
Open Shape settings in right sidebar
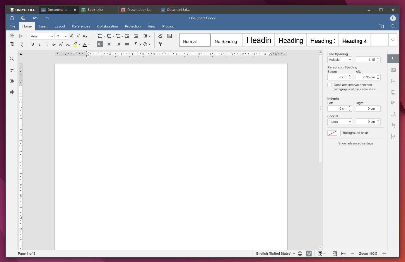coord(393,103)
